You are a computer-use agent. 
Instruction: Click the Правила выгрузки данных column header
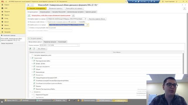70,52
